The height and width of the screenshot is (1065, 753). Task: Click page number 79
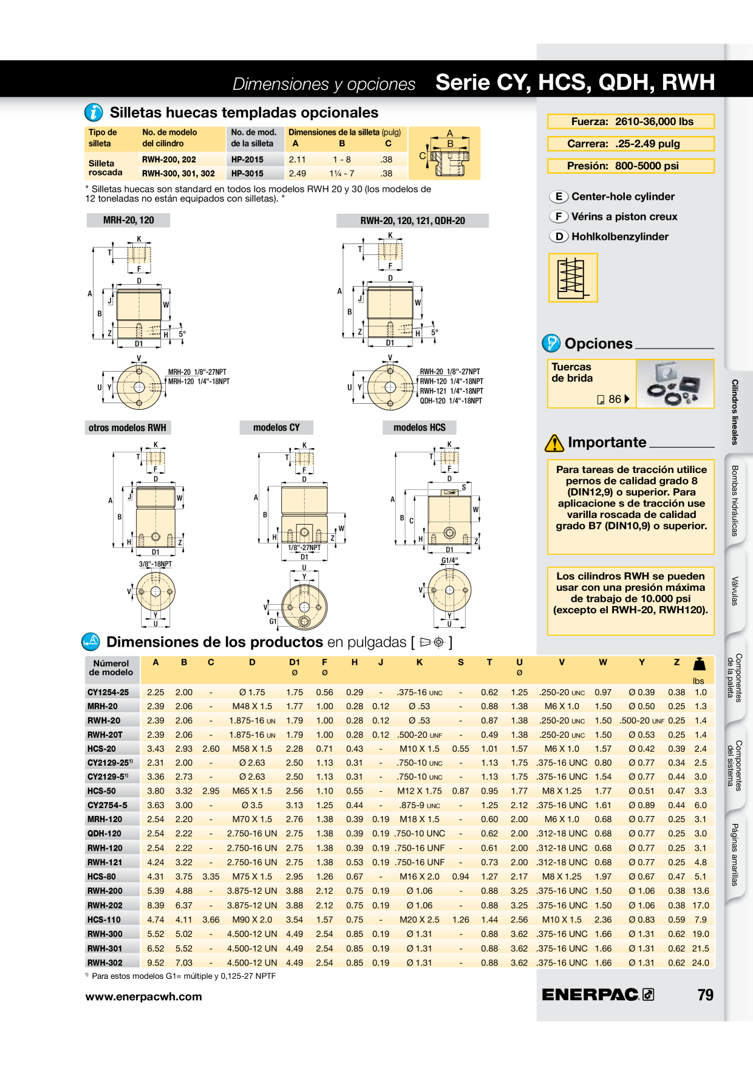(706, 995)
